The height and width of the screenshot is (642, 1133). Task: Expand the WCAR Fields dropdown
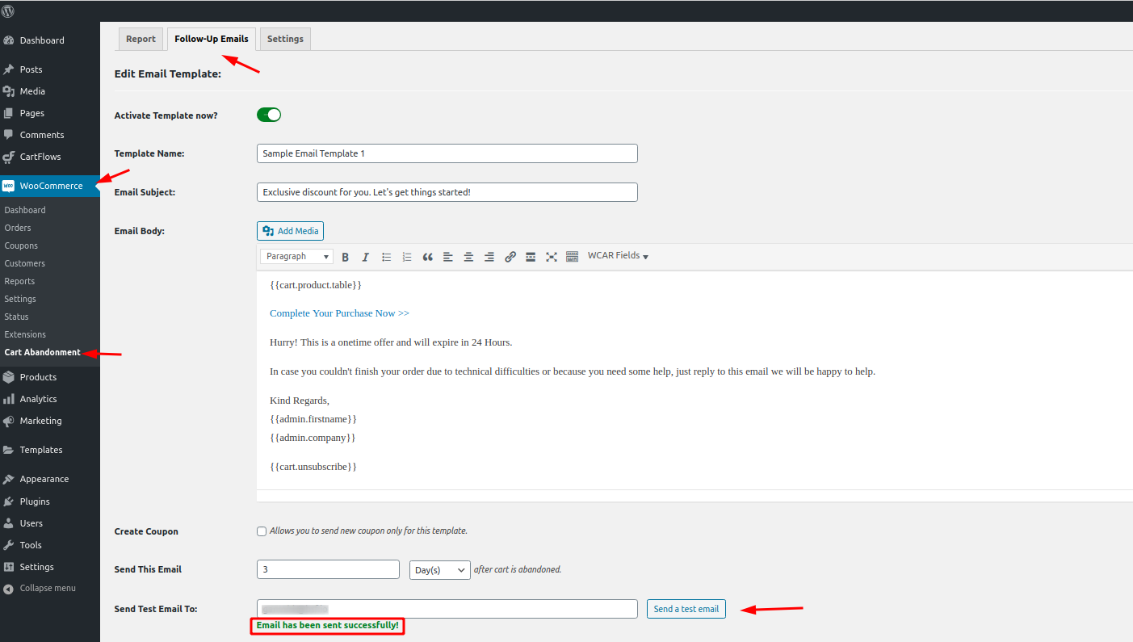tap(618, 256)
